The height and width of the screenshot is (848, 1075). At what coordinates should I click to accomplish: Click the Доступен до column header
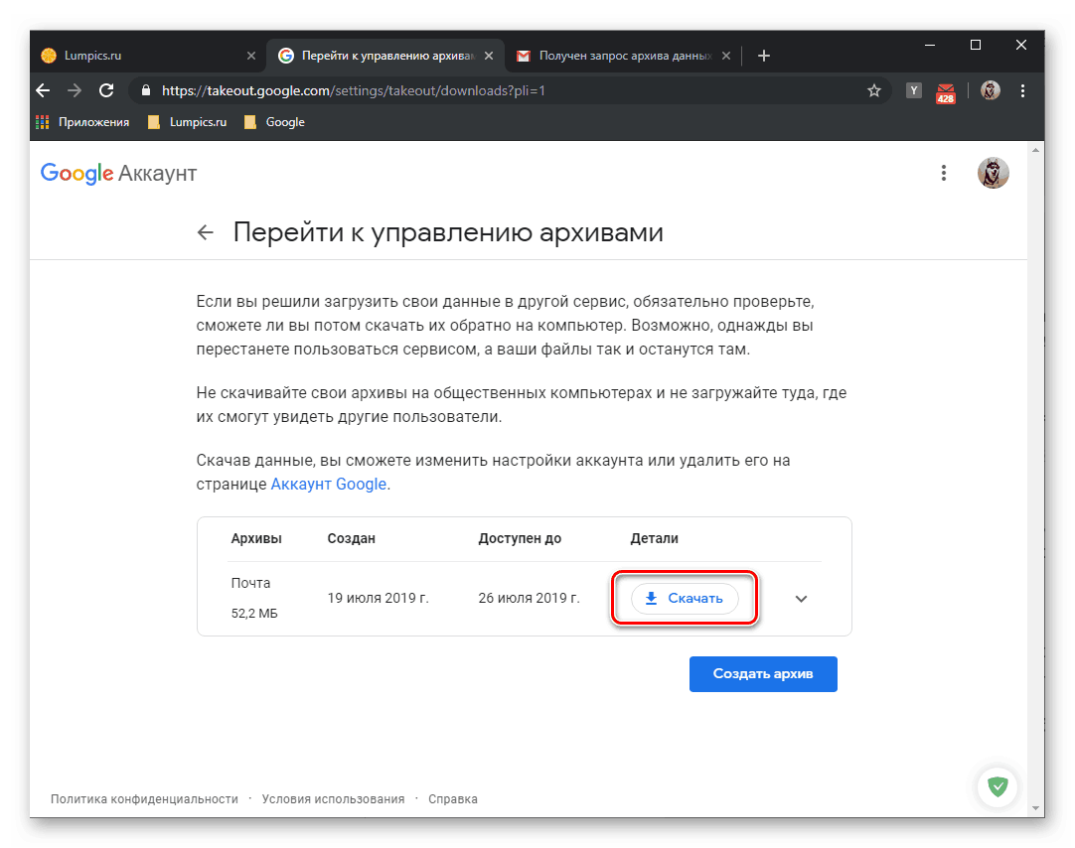(x=520, y=538)
